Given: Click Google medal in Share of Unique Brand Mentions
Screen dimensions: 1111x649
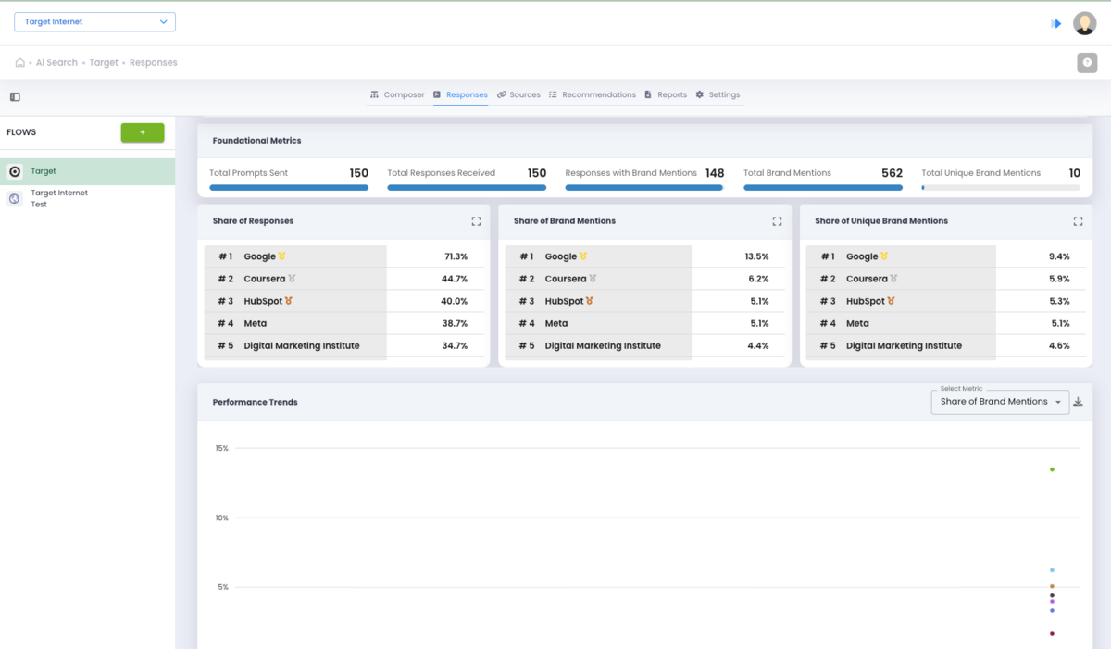Looking at the screenshot, I should tap(884, 256).
